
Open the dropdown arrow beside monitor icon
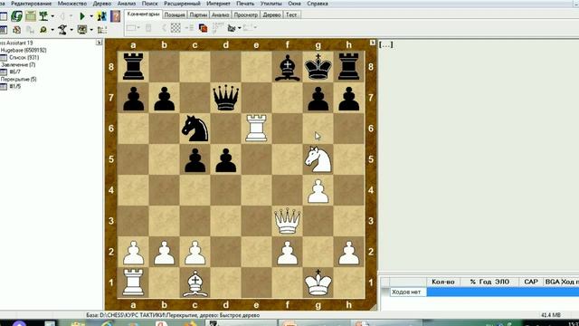click(91, 30)
